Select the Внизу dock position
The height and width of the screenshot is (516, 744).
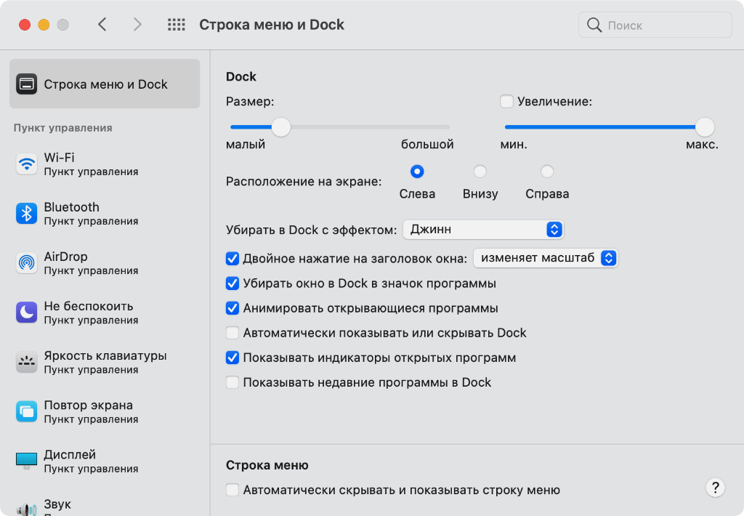[480, 172]
